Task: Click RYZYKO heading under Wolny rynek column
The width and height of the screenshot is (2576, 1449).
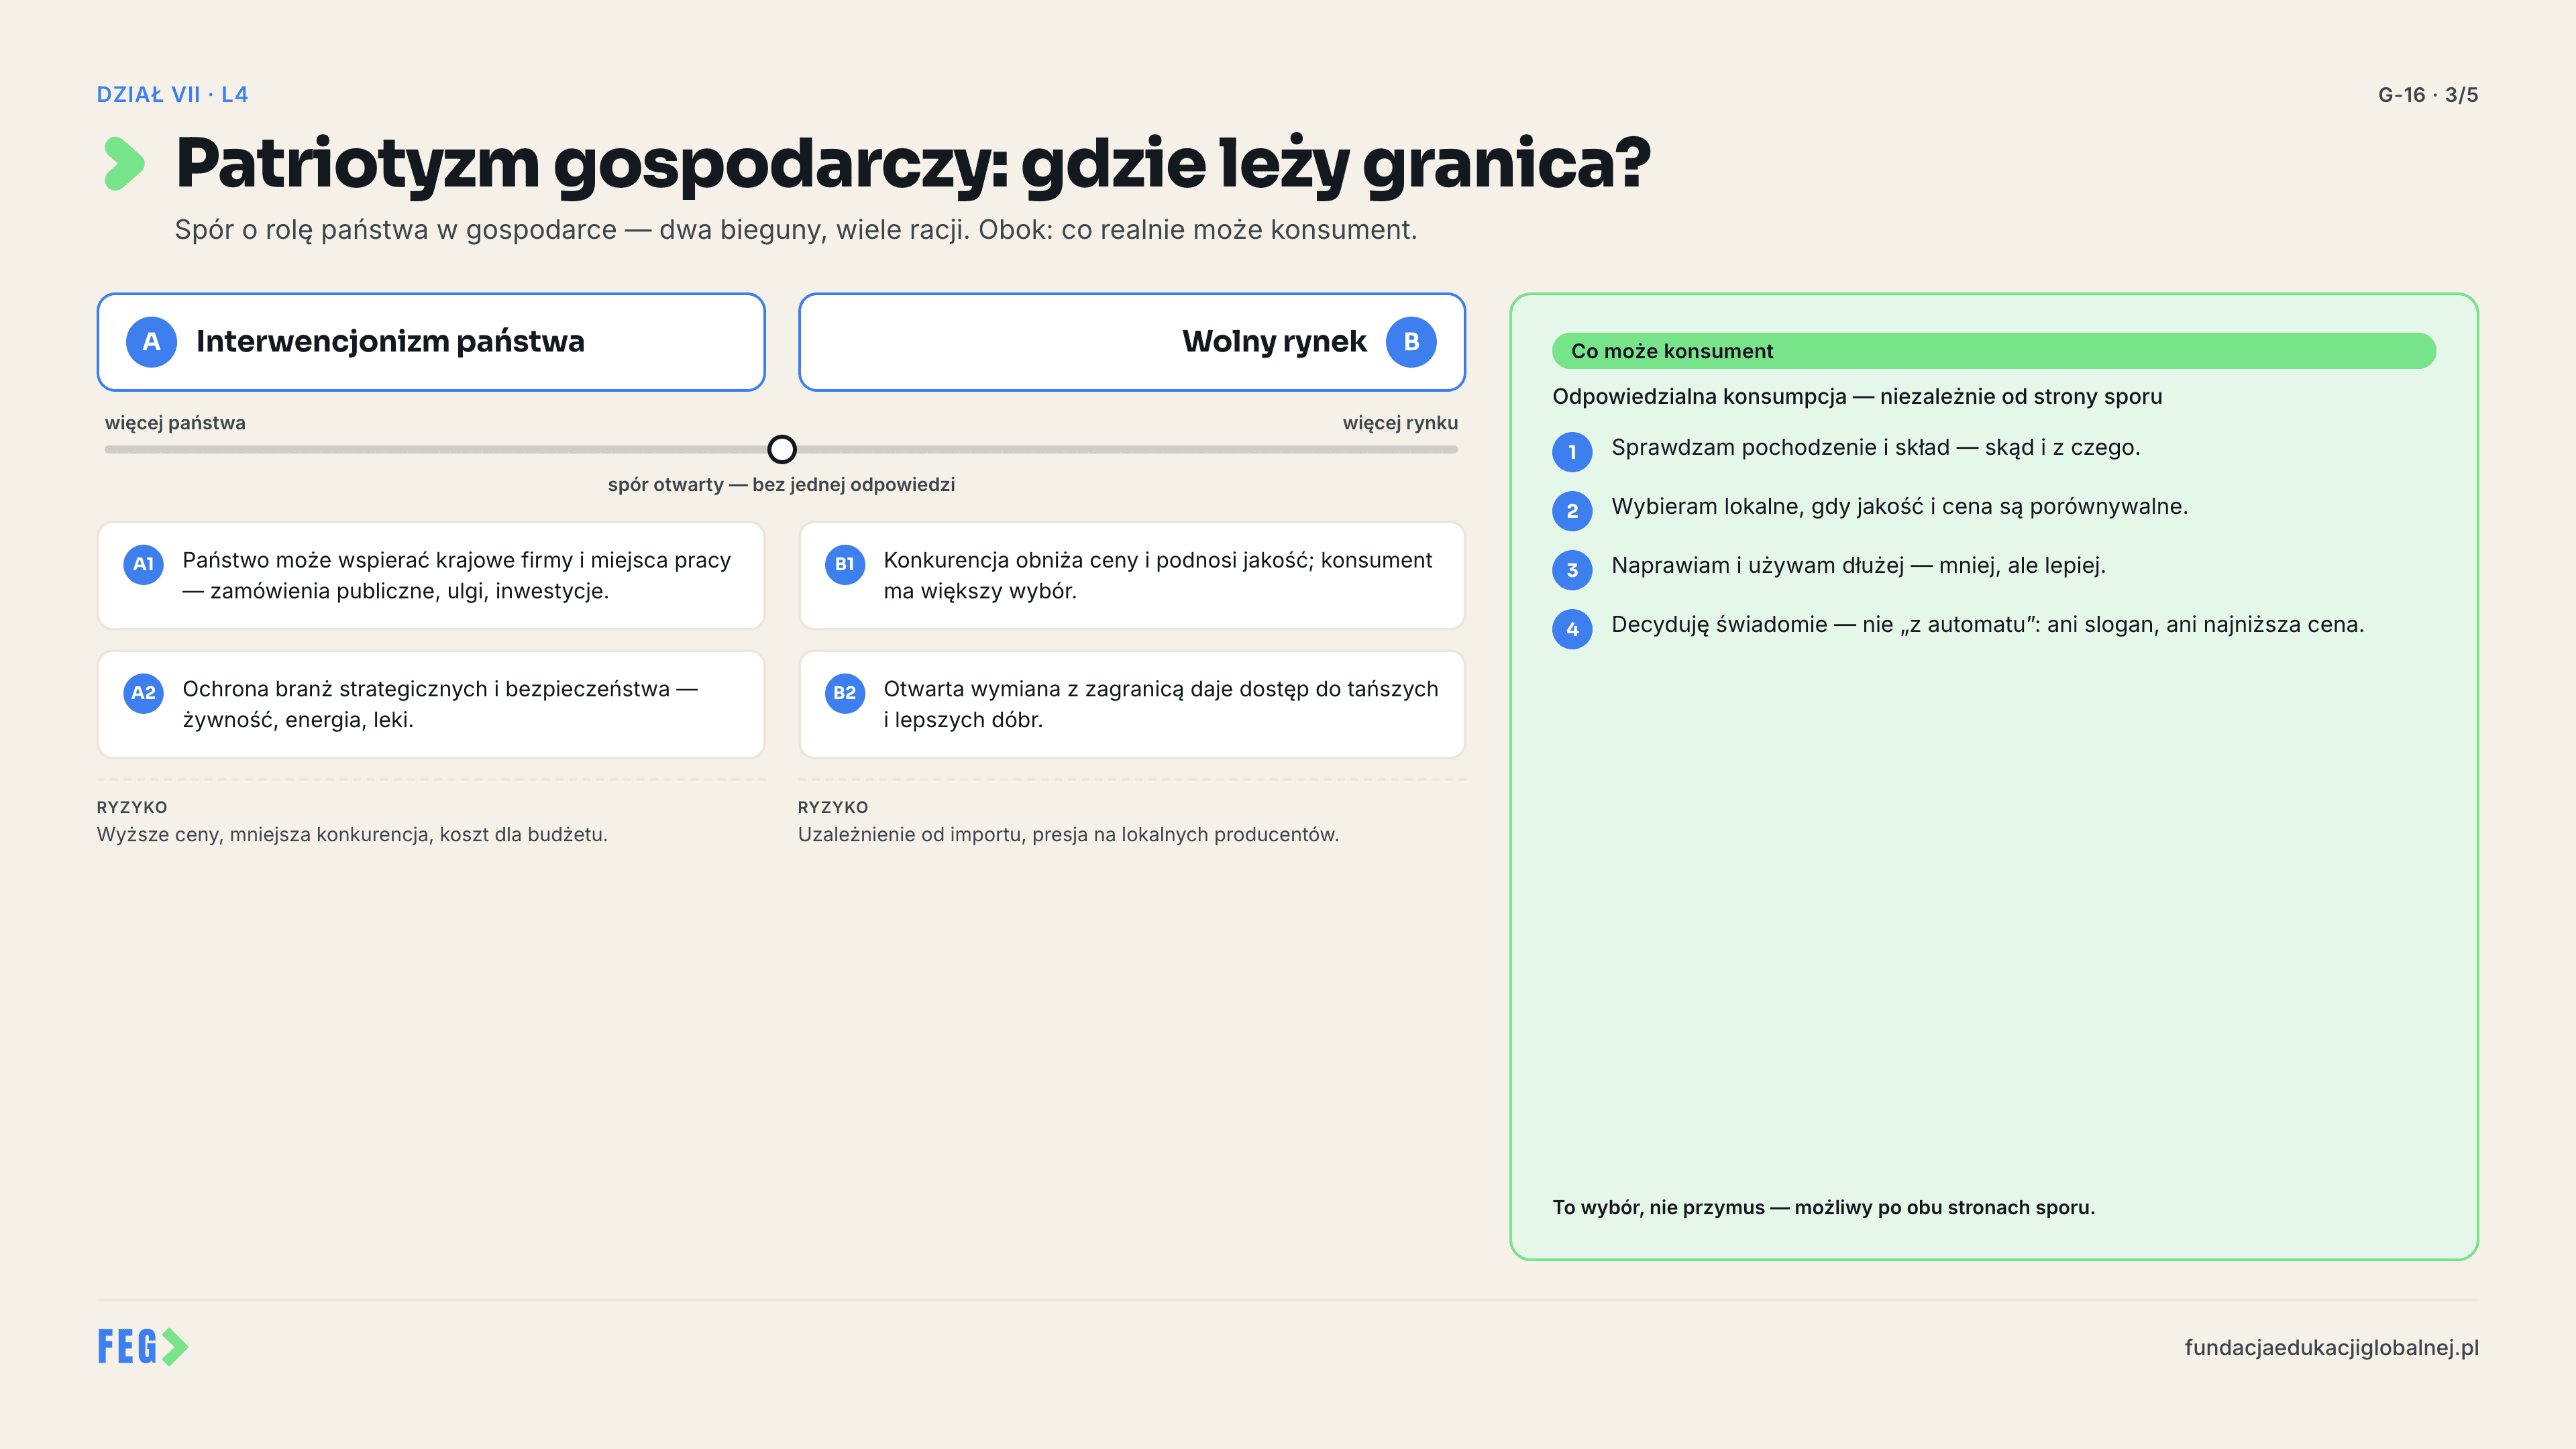Action: pyautogui.click(x=833, y=807)
